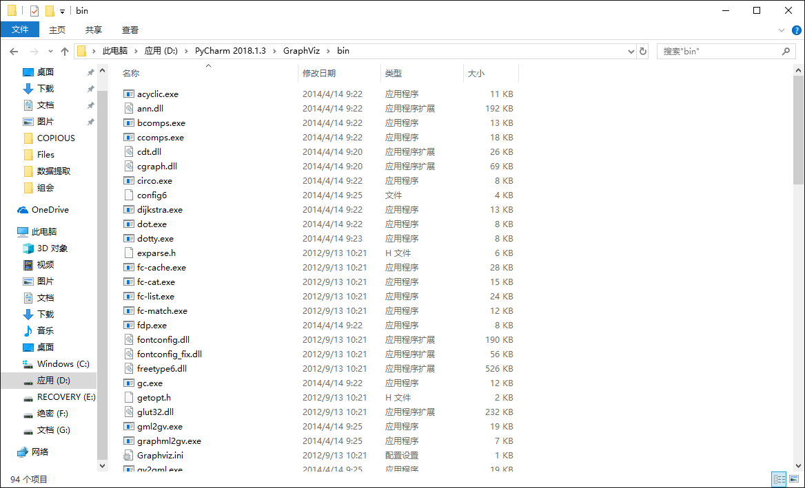
Task: Collapse the sort indicator on 名称 column
Action: (207, 67)
